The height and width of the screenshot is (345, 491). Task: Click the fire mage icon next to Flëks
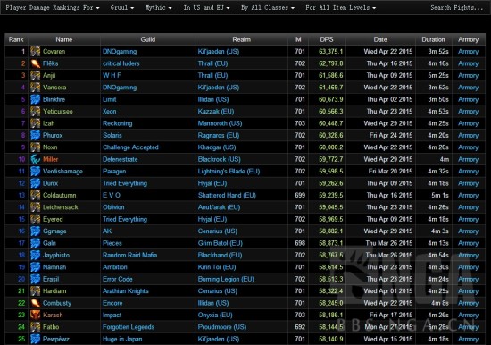[35, 63]
